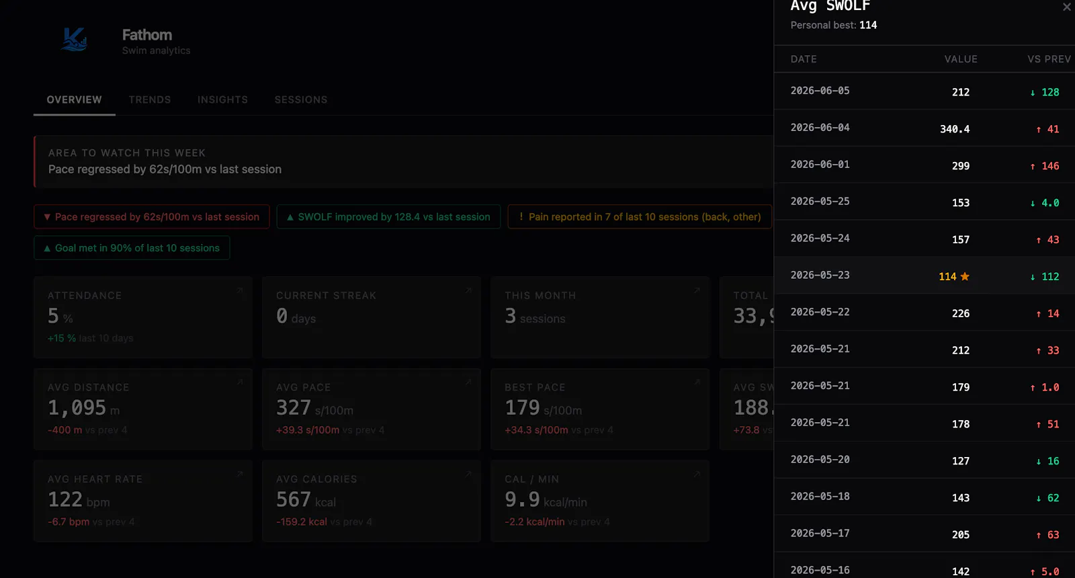Click the ↑ 1.0 vs prev cell

click(x=1045, y=388)
